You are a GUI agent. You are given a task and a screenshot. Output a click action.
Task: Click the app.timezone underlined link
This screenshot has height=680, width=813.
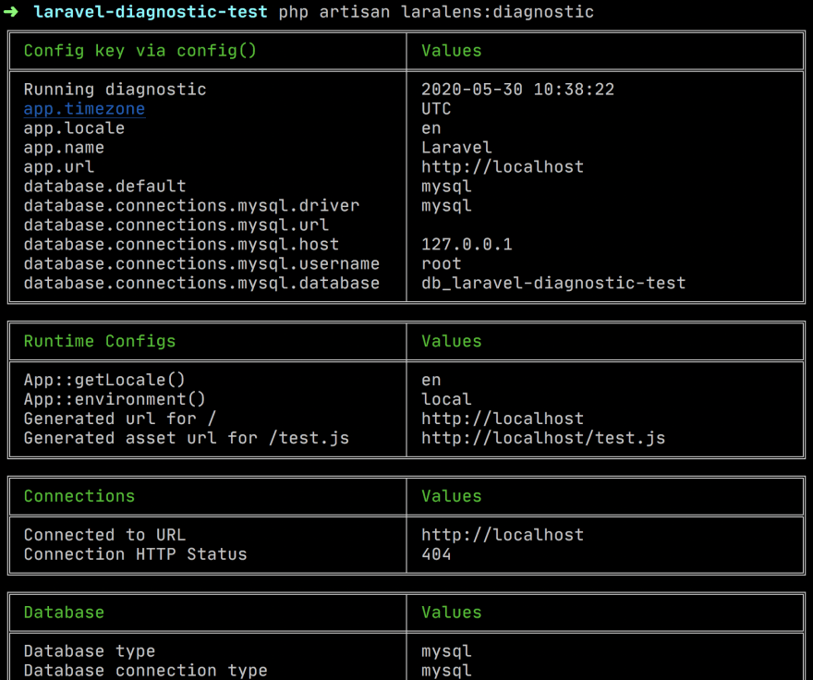coord(84,109)
